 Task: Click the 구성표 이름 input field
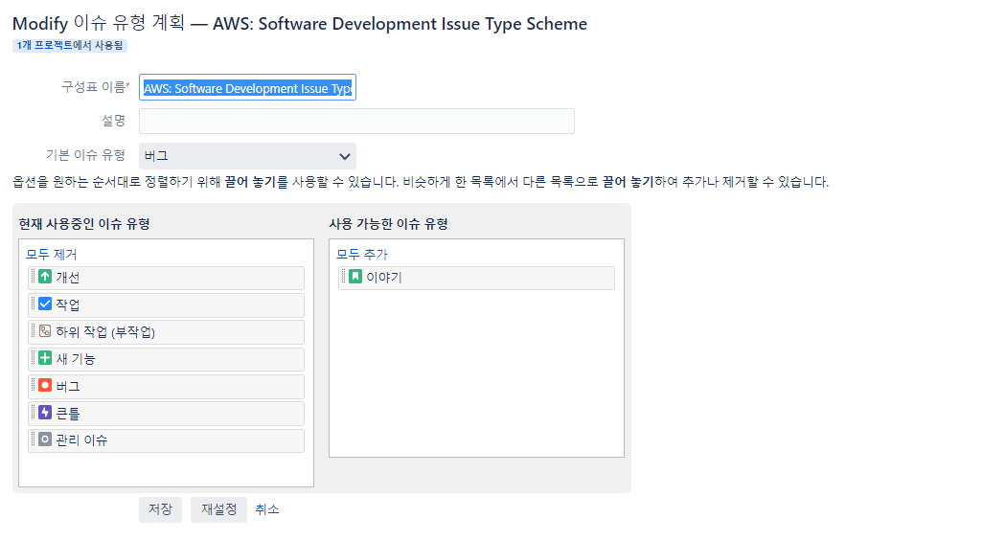[247, 88]
